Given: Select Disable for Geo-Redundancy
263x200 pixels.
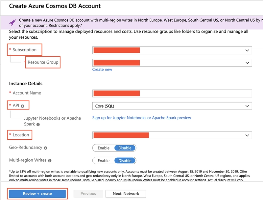Looking at the screenshot, I should tap(125, 148).
